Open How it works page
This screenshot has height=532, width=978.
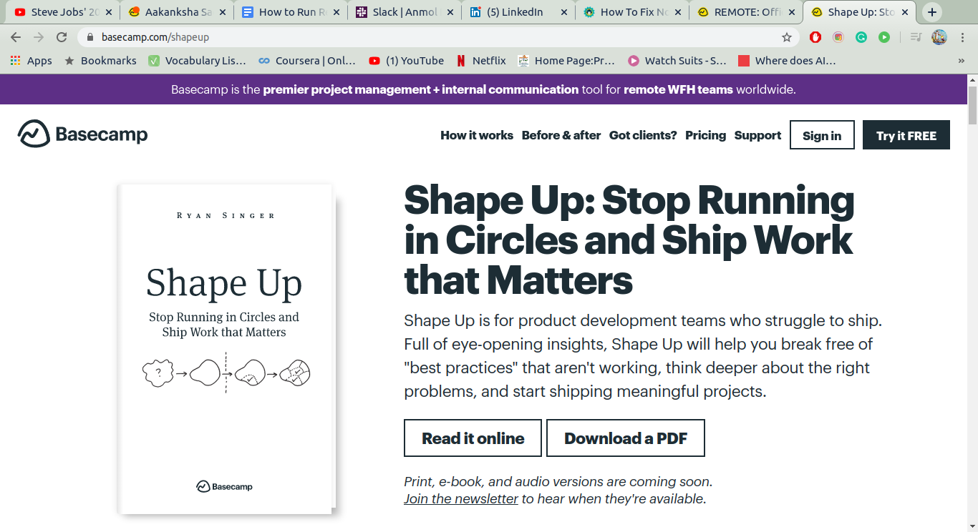(477, 135)
